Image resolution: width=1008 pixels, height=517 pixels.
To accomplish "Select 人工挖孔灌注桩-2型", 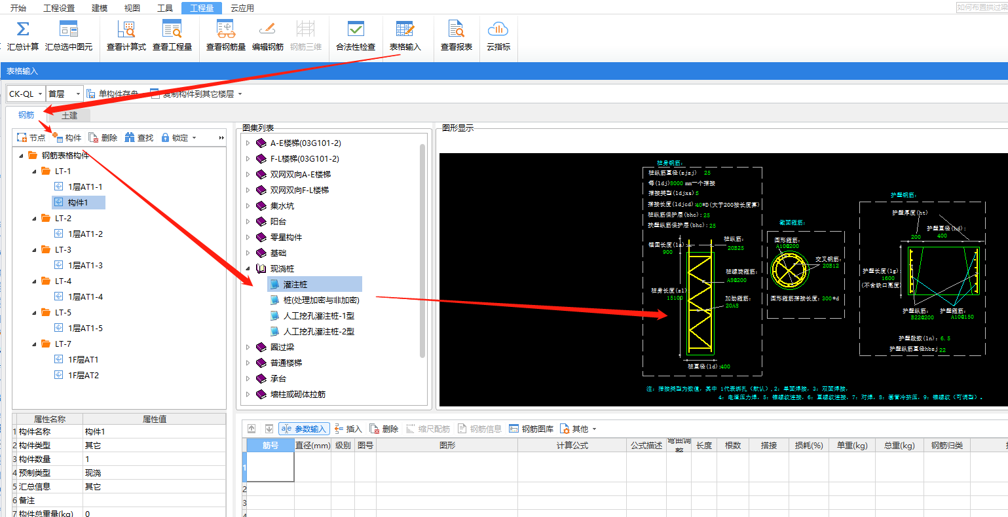I will pos(312,331).
